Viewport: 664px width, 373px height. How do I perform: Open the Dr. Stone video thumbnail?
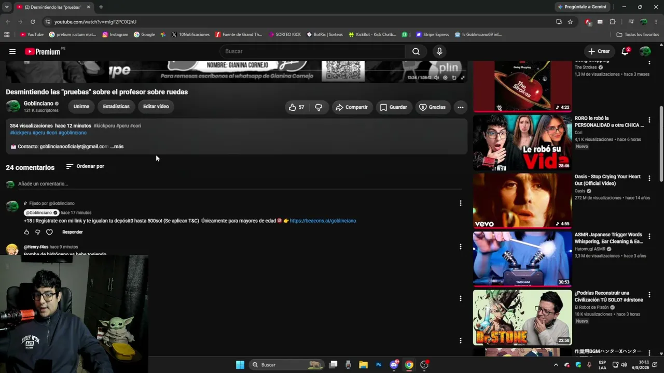pyautogui.click(x=522, y=317)
